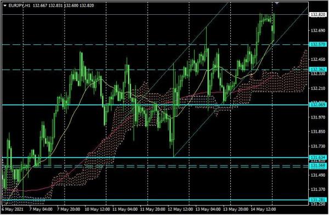The image size is (329, 215).
Task: Select the 10 May 12:00 time label
Action: click(97, 210)
